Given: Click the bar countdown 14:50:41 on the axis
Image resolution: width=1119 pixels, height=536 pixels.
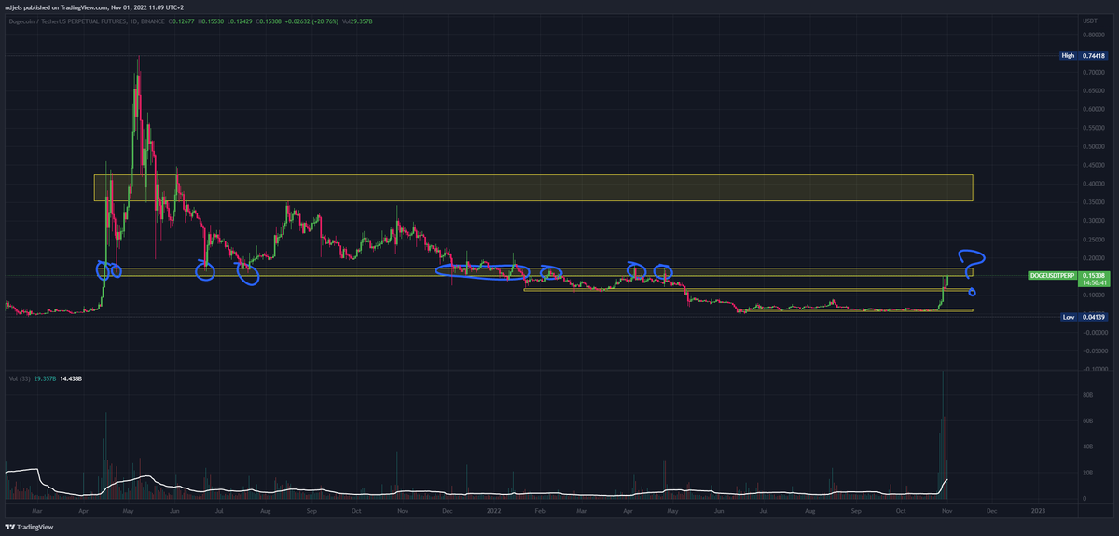Looking at the screenshot, I should pos(1097,284).
